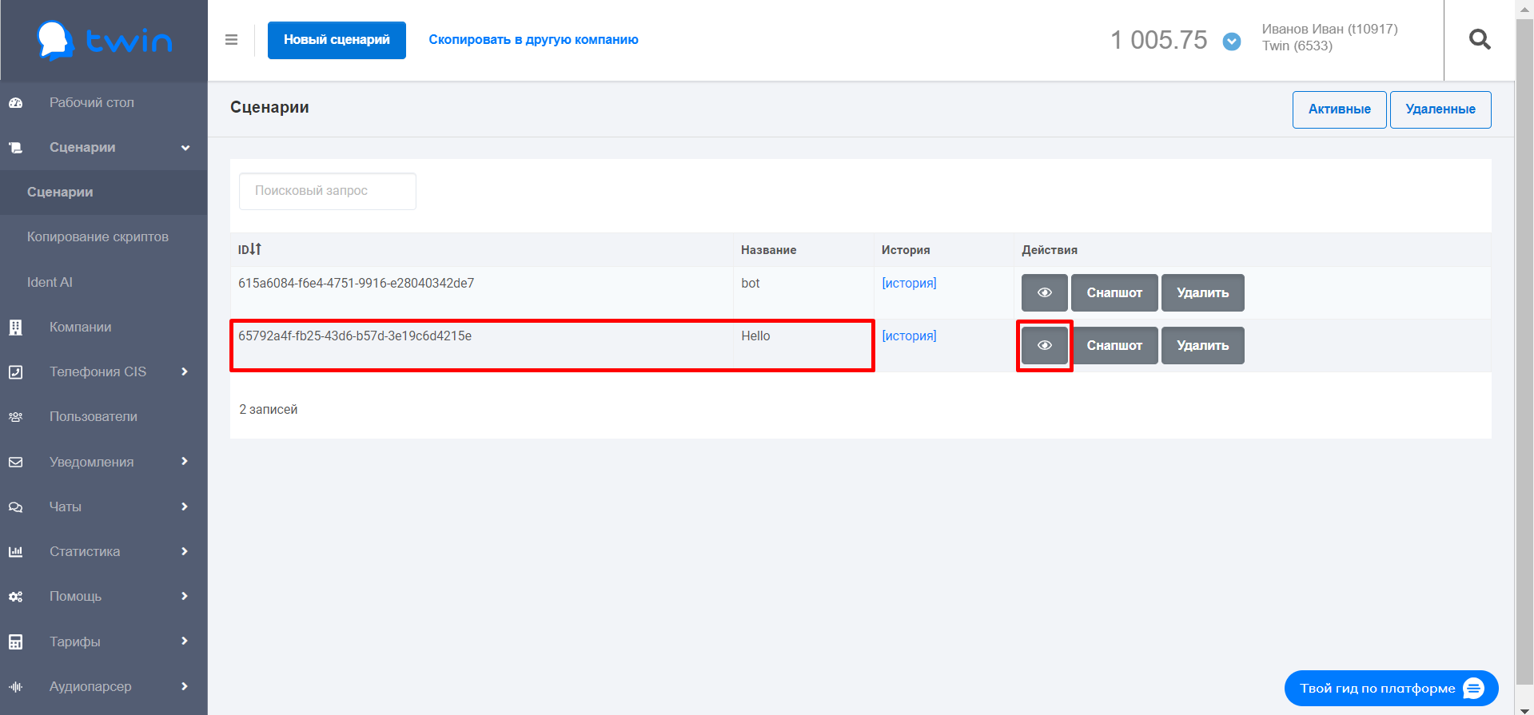Click the 2 записей record count

(x=269, y=409)
